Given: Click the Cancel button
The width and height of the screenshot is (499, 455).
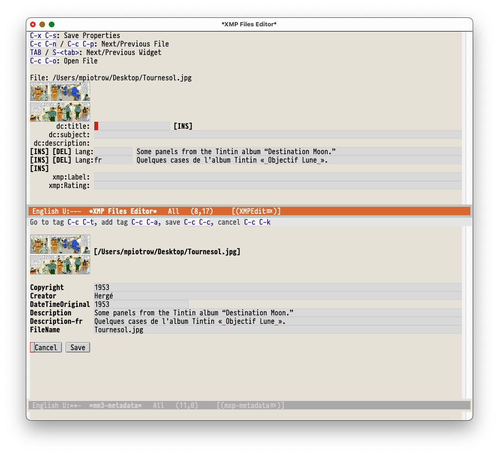Looking at the screenshot, I should pyautogui.click(x=46, y=347).
